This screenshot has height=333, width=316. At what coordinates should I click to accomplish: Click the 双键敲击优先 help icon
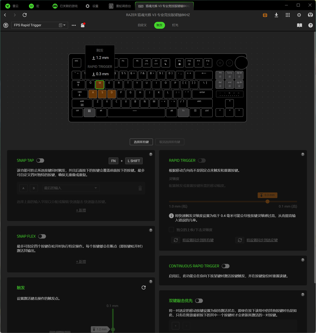(x=302, y=295)
